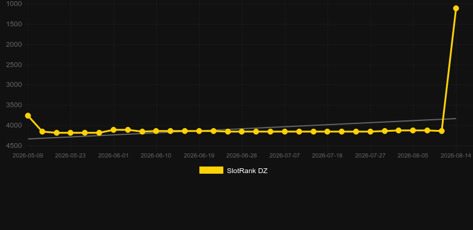473x230 pixels.
Task: Click the 3000 y-axis label
Action: click(x=14, y=85)
